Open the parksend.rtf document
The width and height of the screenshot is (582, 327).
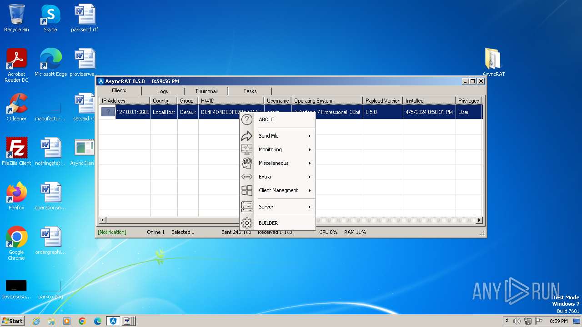(x=85, y=18)
